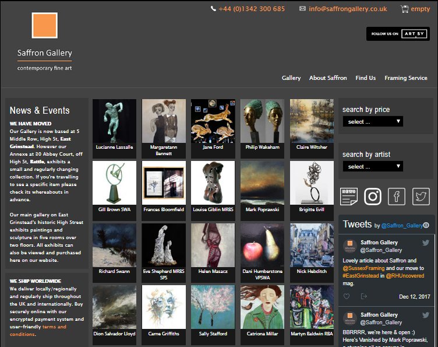Screen dimensions: 438x347
Task: Go to Find Us page
Action: pyautogui.click(x=365, y=78)
